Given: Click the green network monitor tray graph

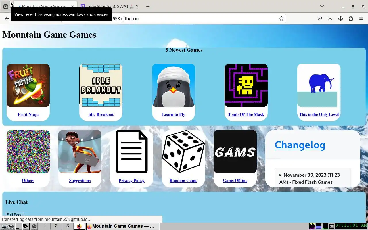Looking at the screenshot, I should [325, 226].
